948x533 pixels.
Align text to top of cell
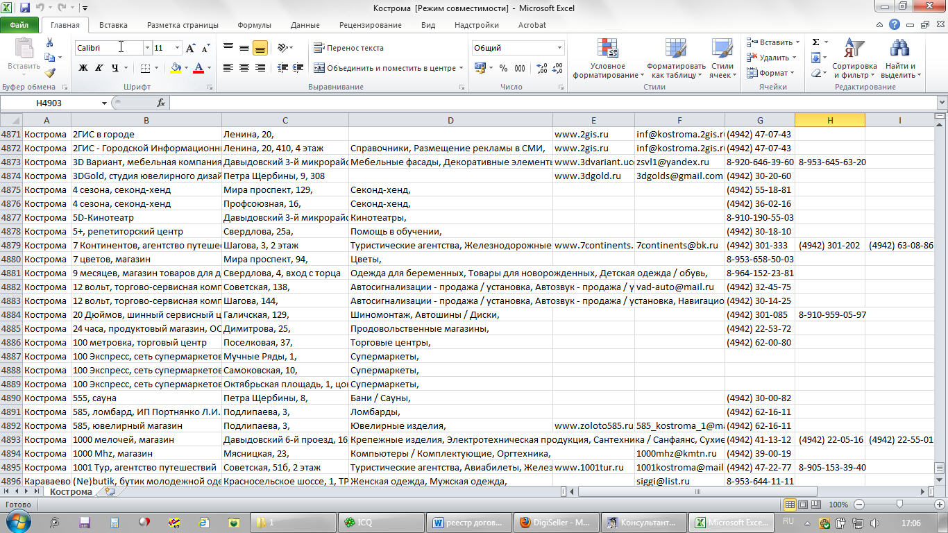click(x=228, y=48)
